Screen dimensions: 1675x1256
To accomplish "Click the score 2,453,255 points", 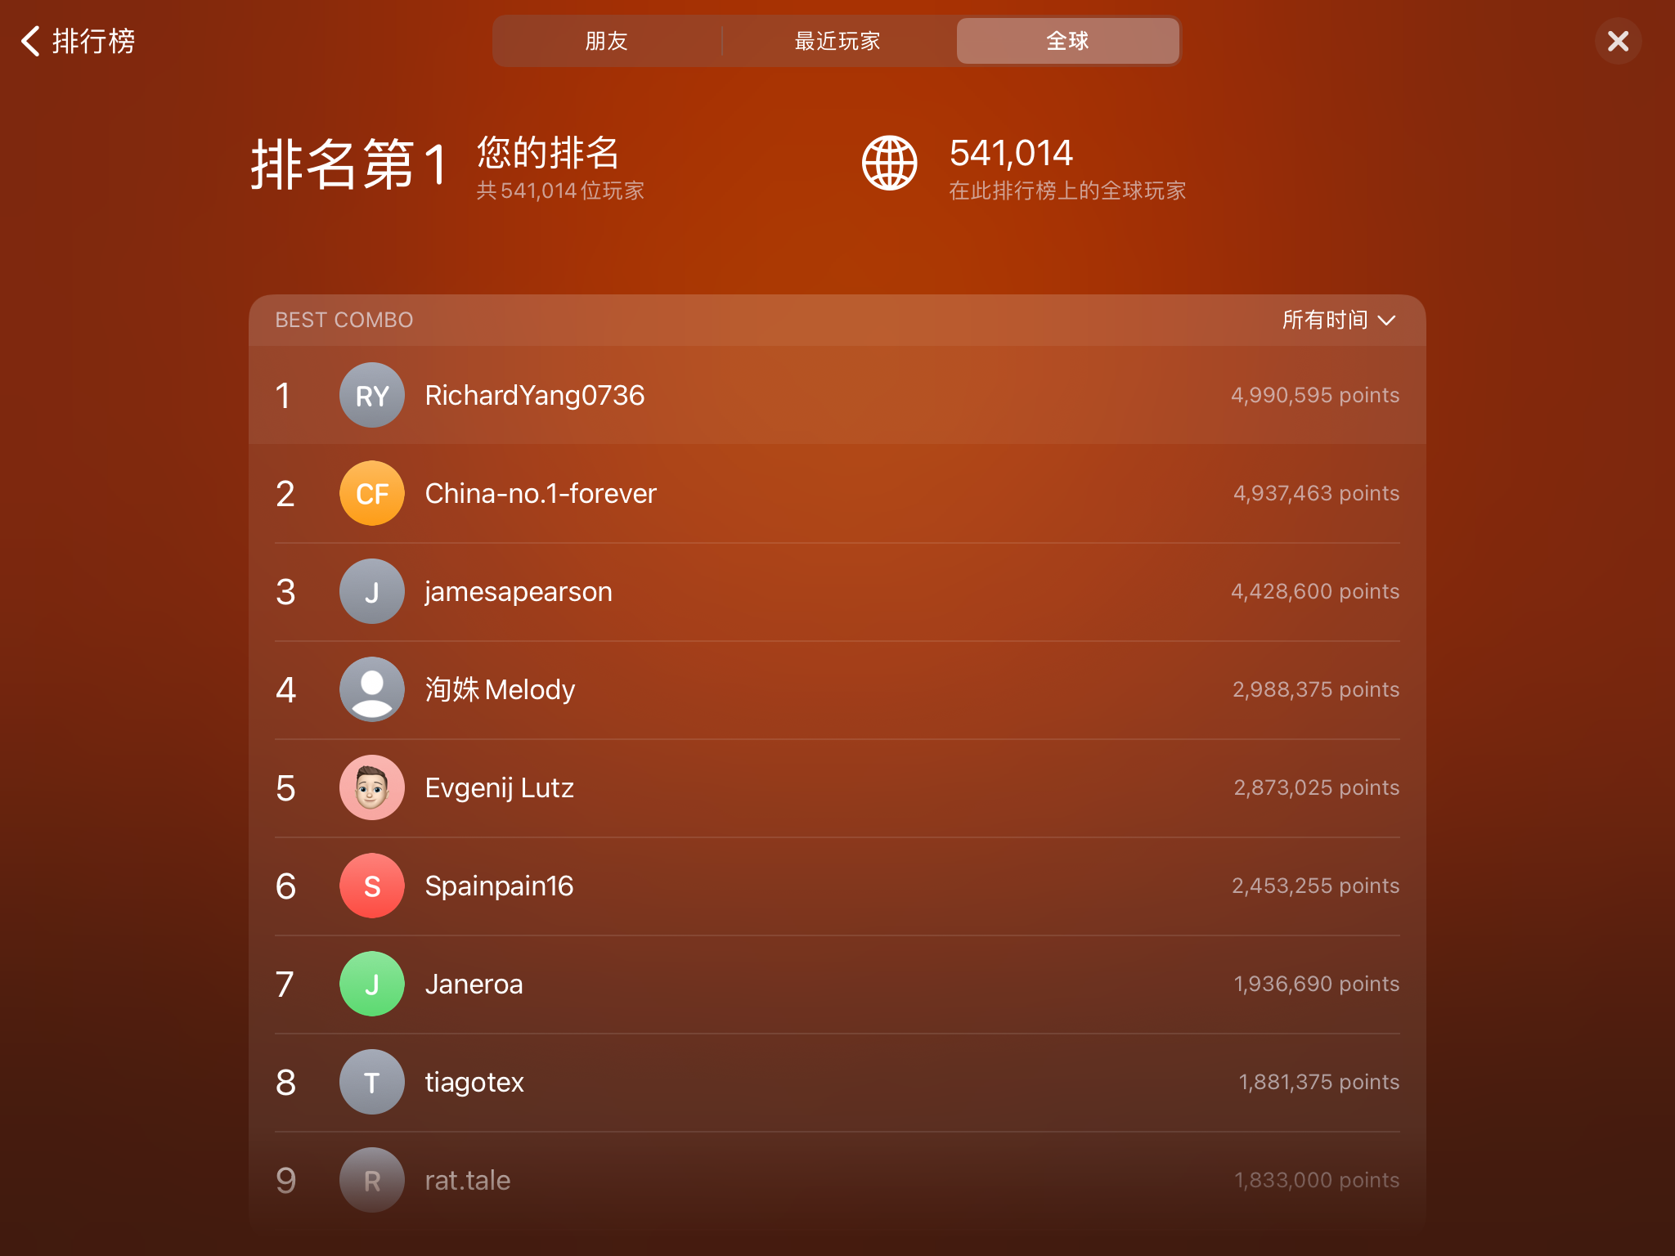I will (x=1316, y=886).
